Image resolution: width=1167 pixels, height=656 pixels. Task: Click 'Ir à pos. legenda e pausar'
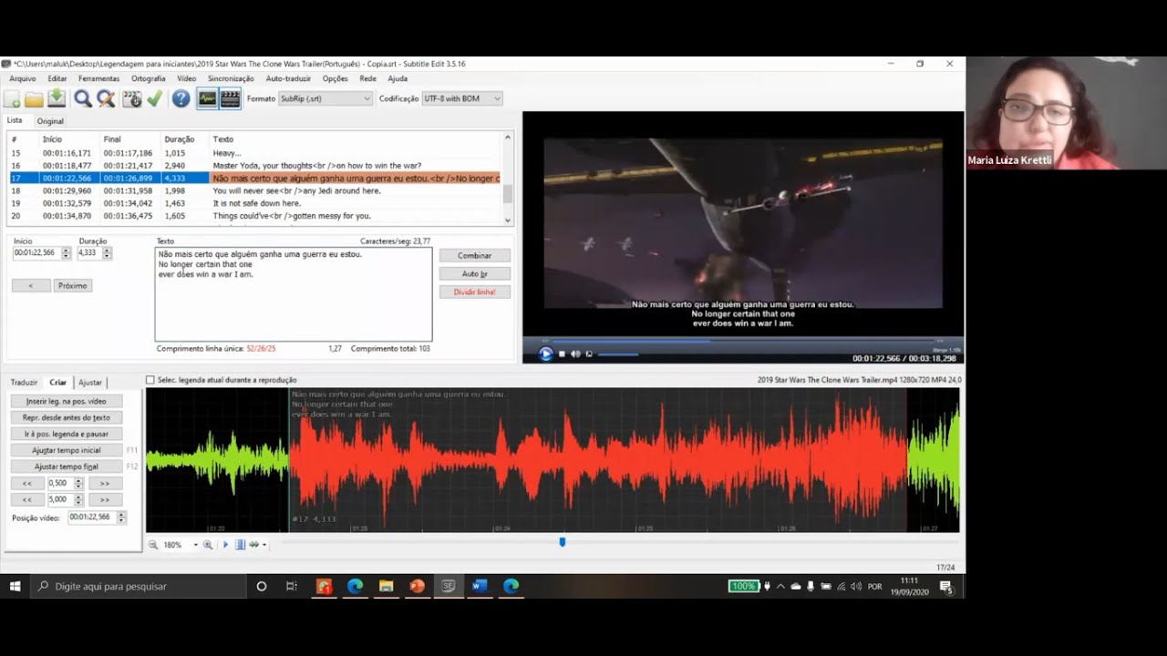pos(67,434)
